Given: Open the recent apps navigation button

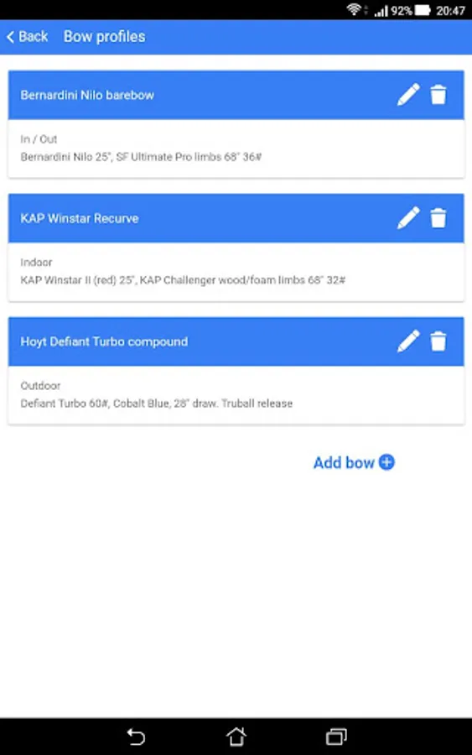Looking at the screenshot, I should point(336,737).
